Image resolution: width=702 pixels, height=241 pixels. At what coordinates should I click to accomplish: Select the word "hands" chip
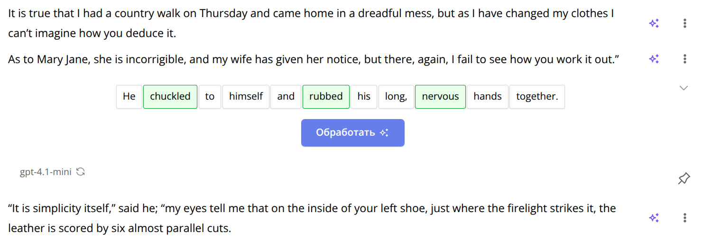(x=487, y=96)
